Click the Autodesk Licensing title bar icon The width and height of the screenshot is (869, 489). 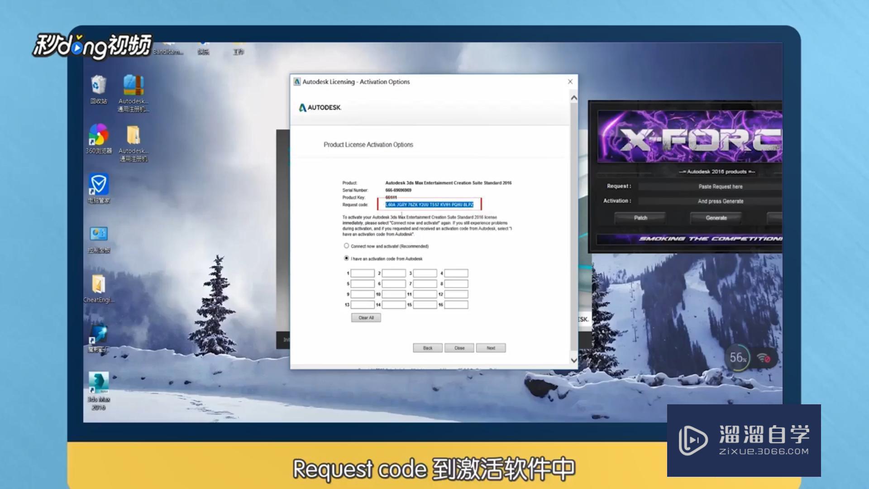point(297,81)
